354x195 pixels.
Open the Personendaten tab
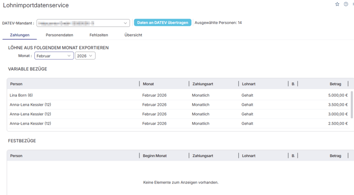(x=59, y=35)
